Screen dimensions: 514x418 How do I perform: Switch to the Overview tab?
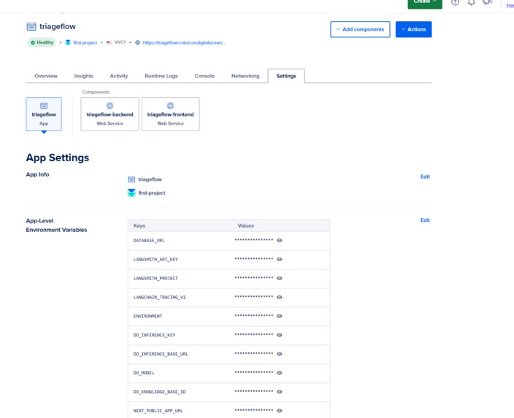pos(46,76)
